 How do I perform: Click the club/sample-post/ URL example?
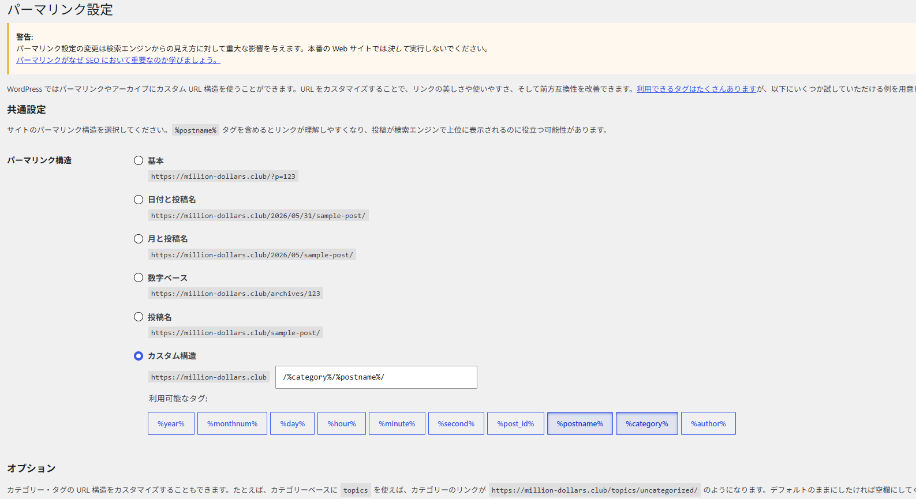click(235, 333)
